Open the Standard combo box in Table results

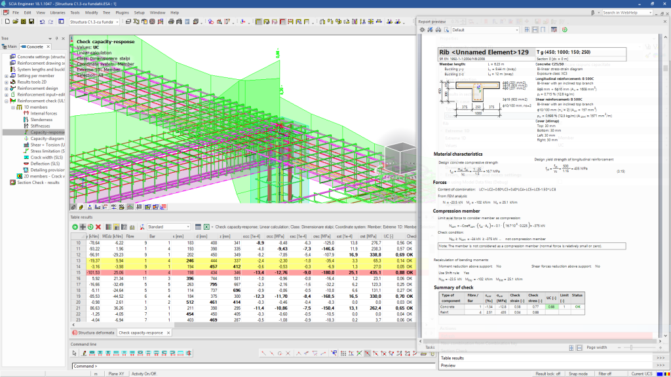click(x=169, y=226)
